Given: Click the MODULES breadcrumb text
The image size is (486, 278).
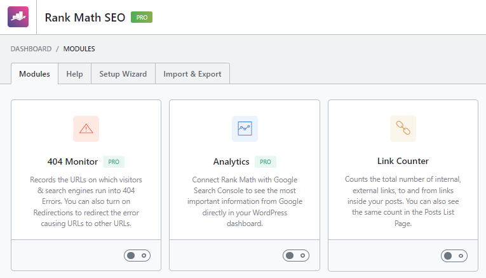Looking at the screenshot, I should coord(79,49).
